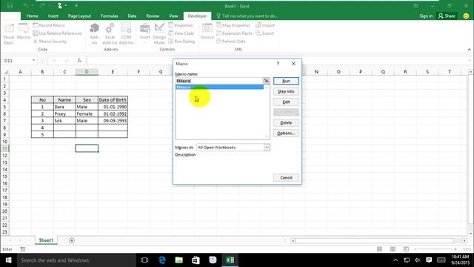Open Map Properties

point(233,25)
